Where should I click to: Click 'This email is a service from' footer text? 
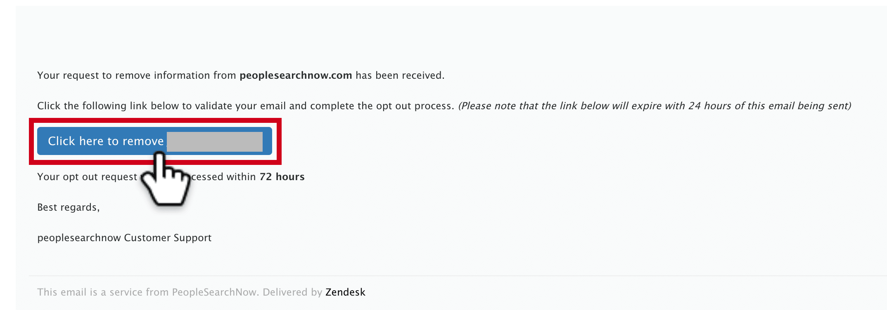pyautogui.click(x=103, y=292)
